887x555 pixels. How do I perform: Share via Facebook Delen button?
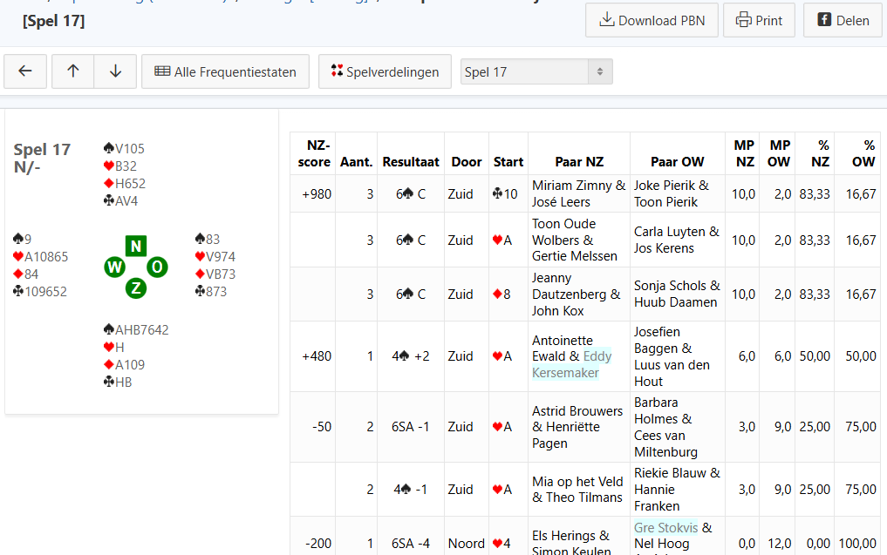843,20
